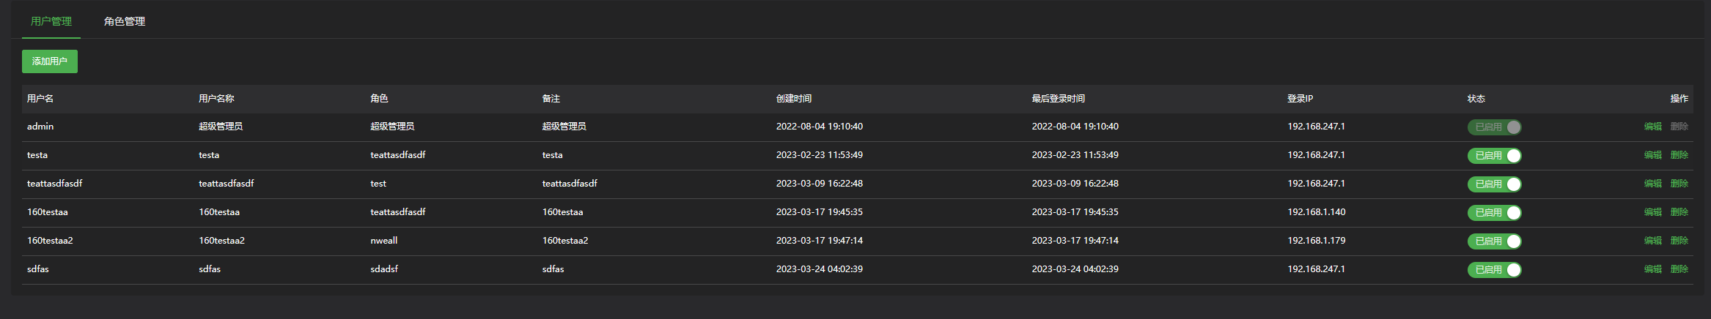Image resolution: width=1711 pixels, height=319 pixels.
Task: Open edit for user 160testaa
Action: coord(1652,212)
